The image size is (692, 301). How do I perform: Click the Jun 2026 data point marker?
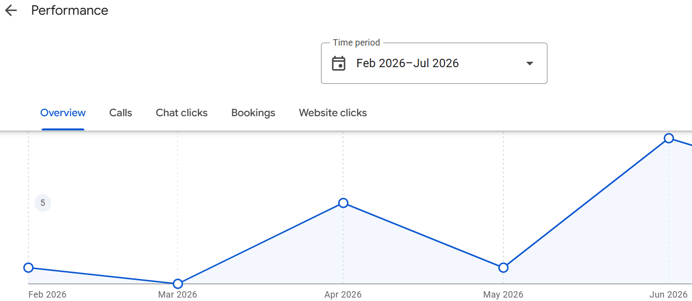pyautogui.click(x=668, y=138)
